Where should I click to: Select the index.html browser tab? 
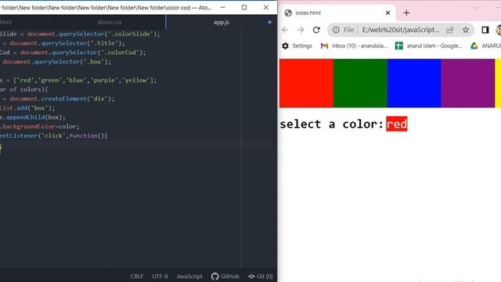click(x=337, y=13)
